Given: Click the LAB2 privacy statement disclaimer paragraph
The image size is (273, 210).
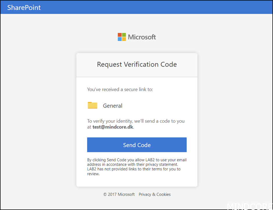Looking at the screenshot, I should [137, 167].
